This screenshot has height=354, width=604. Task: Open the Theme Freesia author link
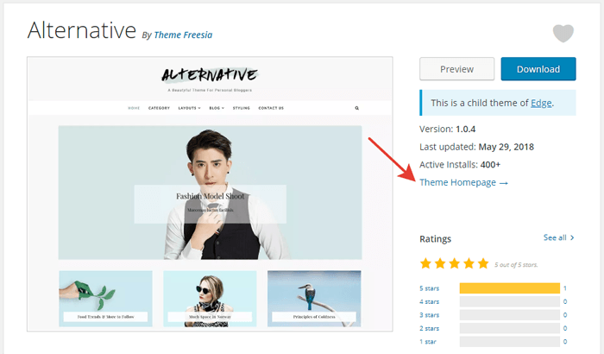tap(183, 35)
